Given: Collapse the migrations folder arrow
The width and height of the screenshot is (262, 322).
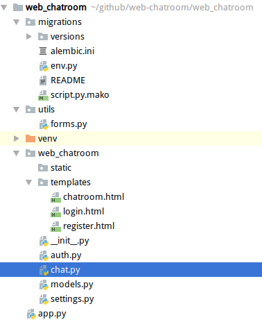Looking at the screenshot, I should pos(17,22).
